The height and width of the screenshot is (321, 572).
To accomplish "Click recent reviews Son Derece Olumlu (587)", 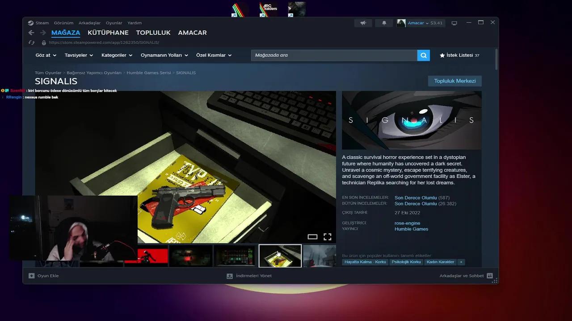I will 422,198.
